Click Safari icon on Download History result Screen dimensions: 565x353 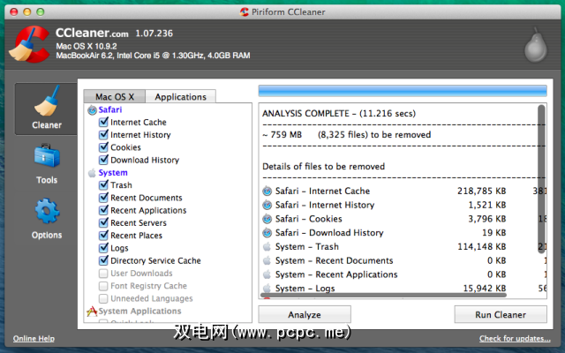coord(267,233)
